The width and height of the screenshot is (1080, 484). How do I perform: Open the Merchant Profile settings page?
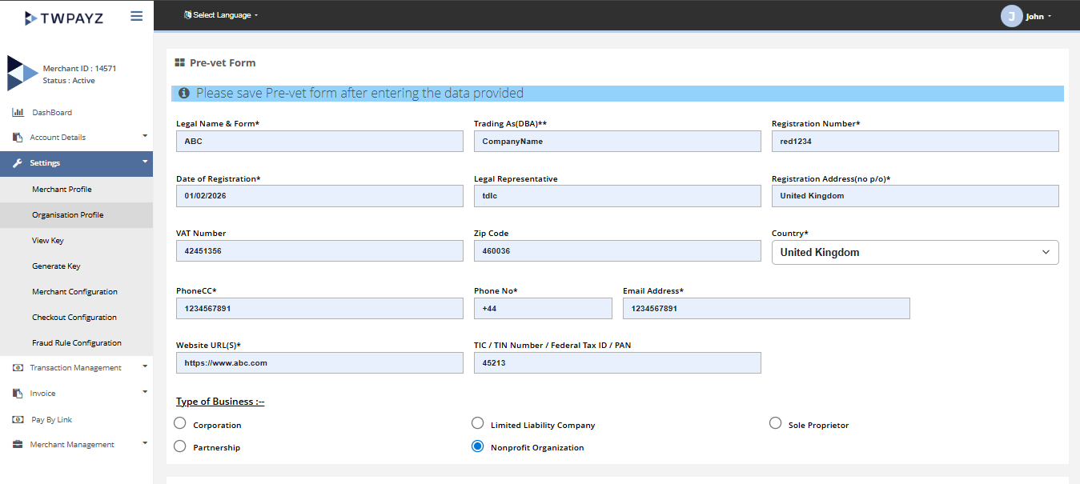click(x=62, y=190)
